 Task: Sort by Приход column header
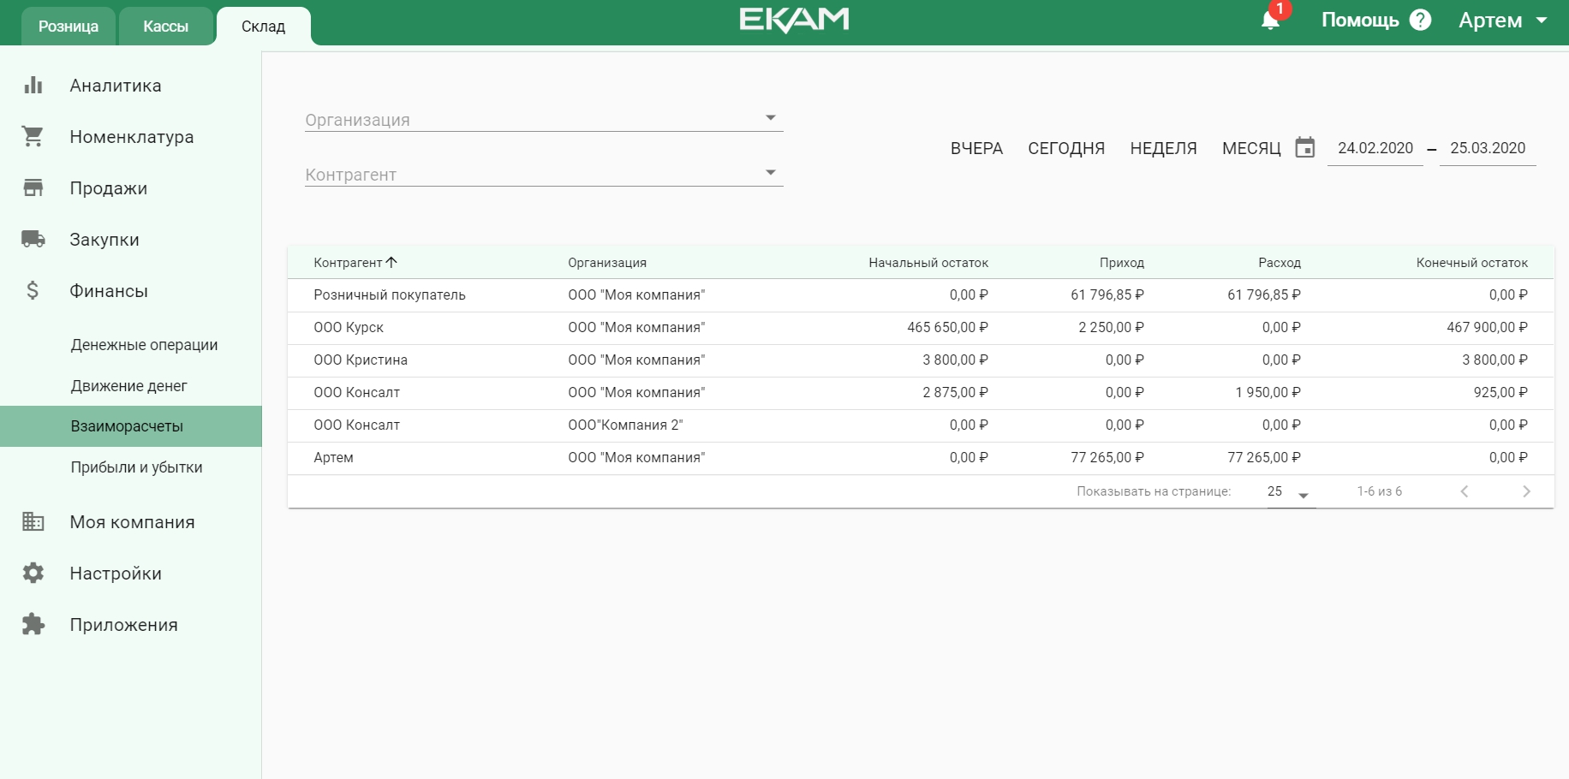[x=1122, y=263]
